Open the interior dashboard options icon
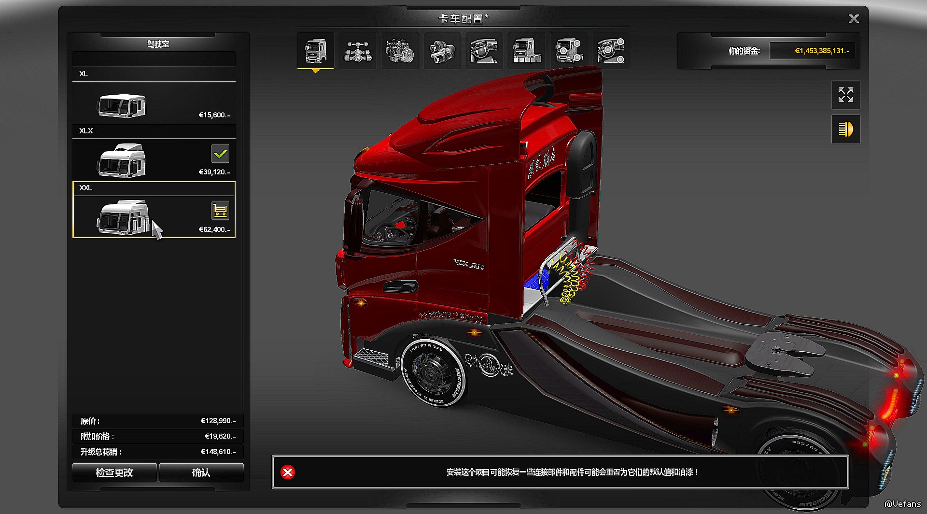Screen dimensions: 927x514 click(x=484, y=51)
